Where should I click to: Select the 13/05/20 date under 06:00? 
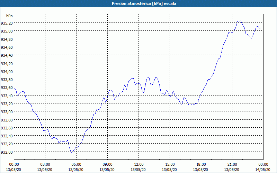tap(76, 170)
